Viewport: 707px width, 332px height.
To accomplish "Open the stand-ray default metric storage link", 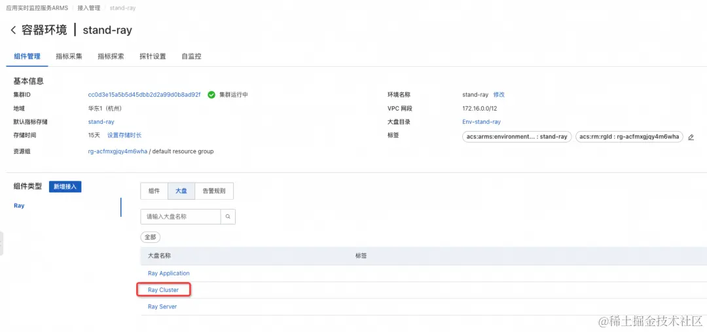I will click(x=101, y=122).
